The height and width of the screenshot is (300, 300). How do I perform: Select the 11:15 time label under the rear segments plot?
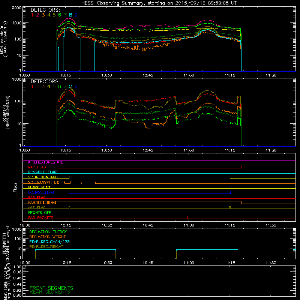tap(230, 150)
